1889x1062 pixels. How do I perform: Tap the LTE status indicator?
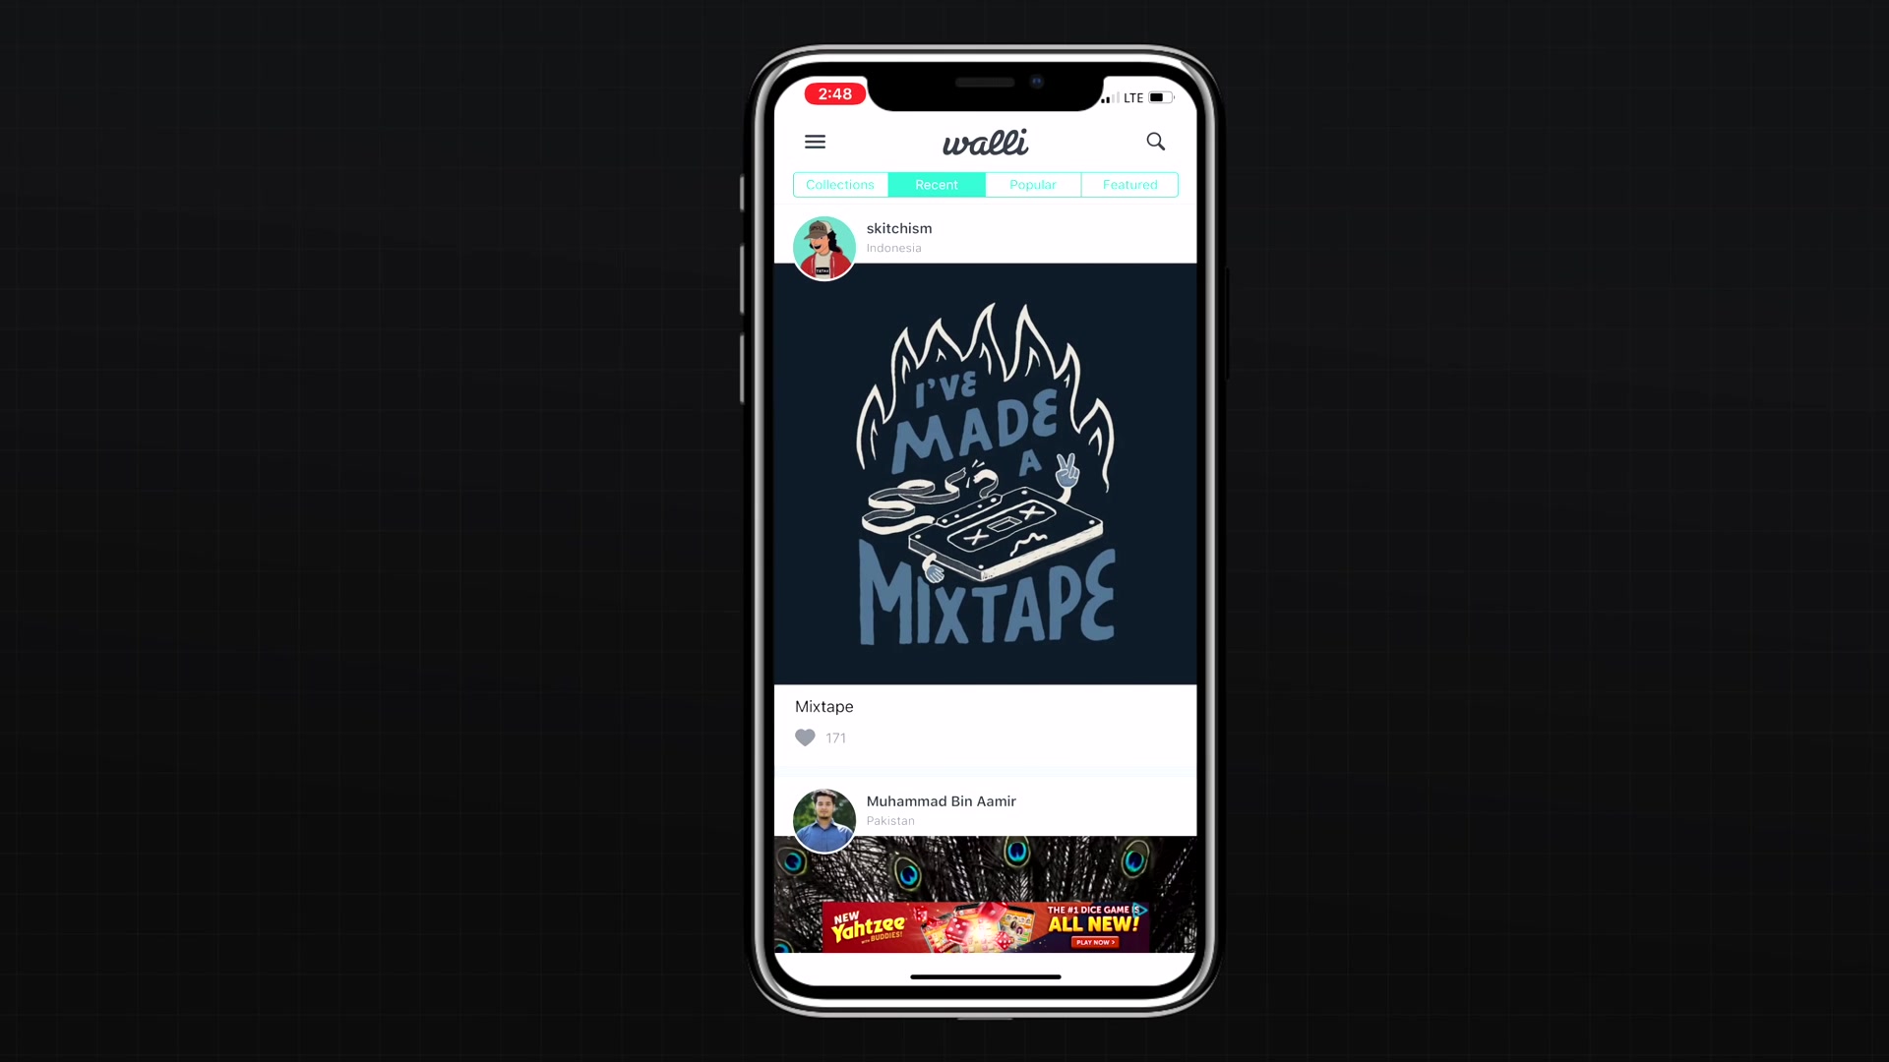(1132, 97)
